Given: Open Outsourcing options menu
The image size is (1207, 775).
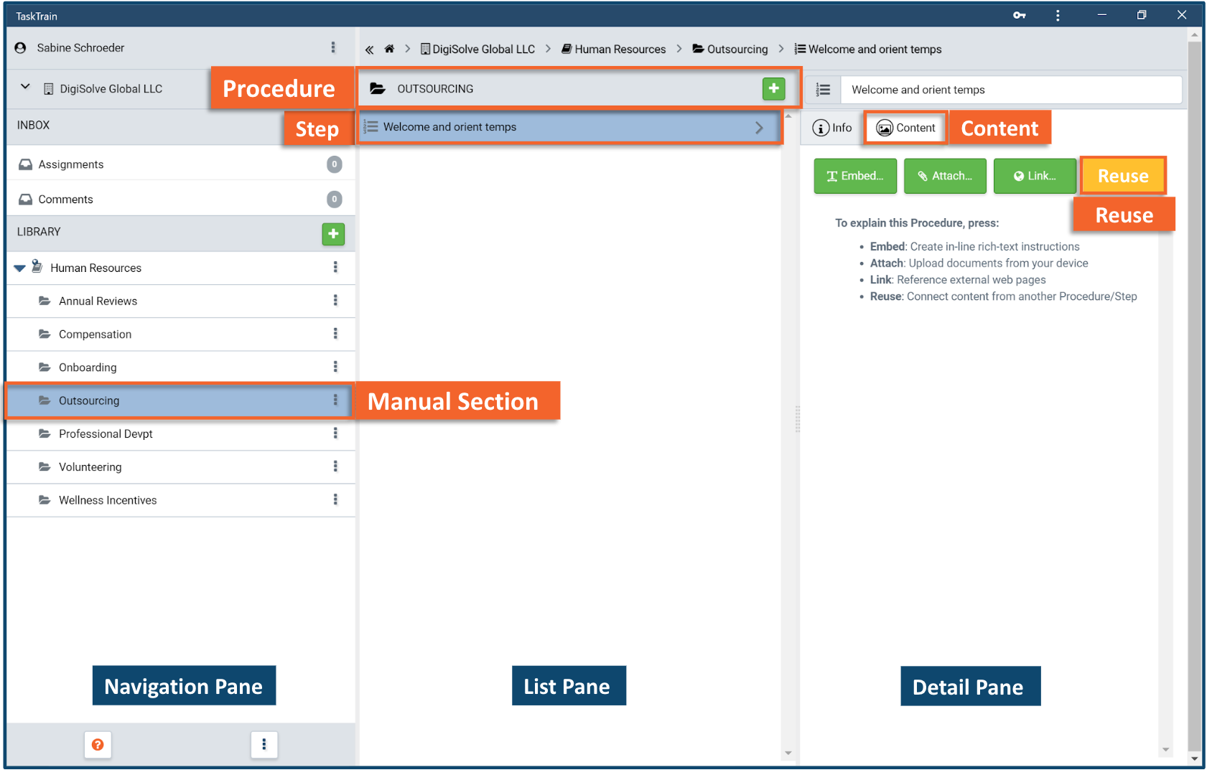Looking at the screenshot, I should (x=335, y=400).
